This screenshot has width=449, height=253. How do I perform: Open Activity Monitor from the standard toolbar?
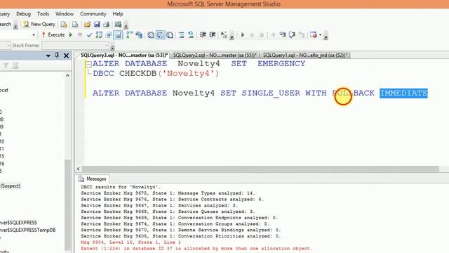118,25
